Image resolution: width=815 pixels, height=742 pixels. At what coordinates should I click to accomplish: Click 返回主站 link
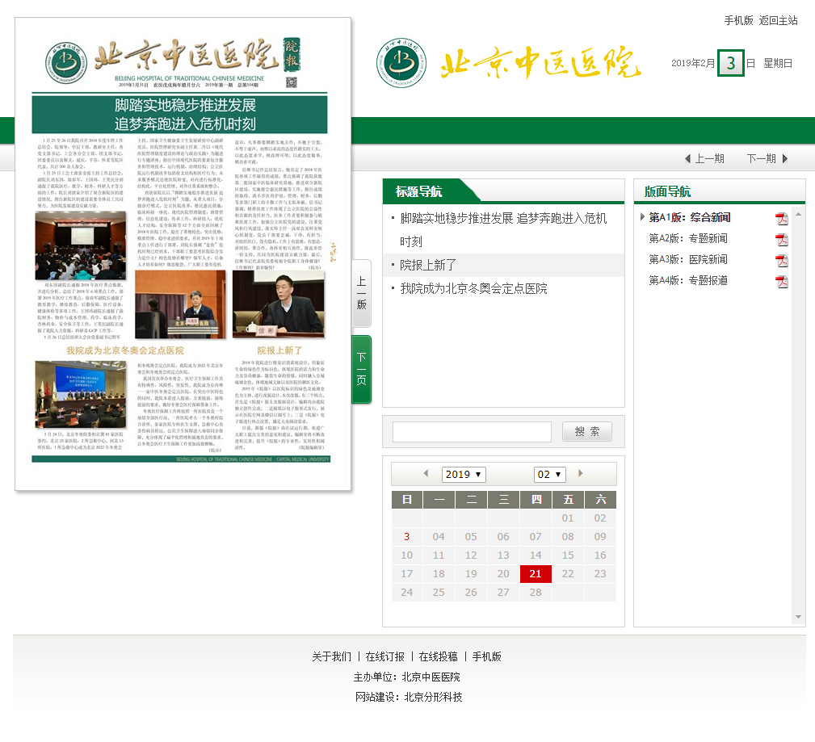coord(778,20)
